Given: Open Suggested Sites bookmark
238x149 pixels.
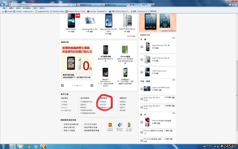Looking at the screenshot, I should [x=42, y=12].
